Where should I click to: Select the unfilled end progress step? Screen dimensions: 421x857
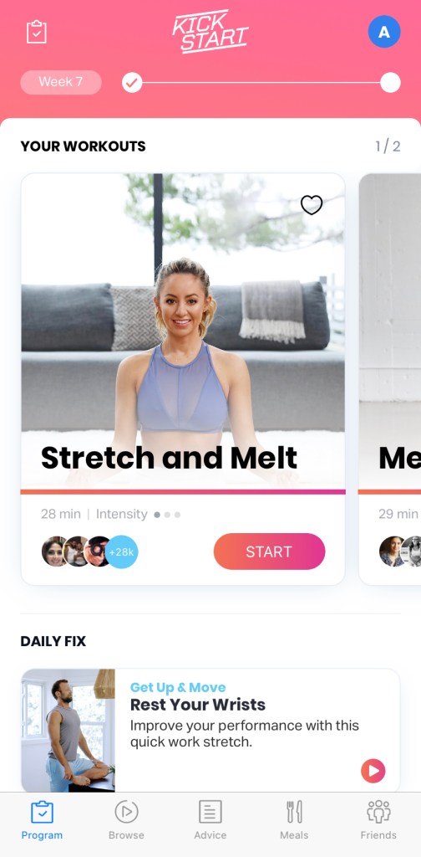pyautogui.click(x=390, y=83)
